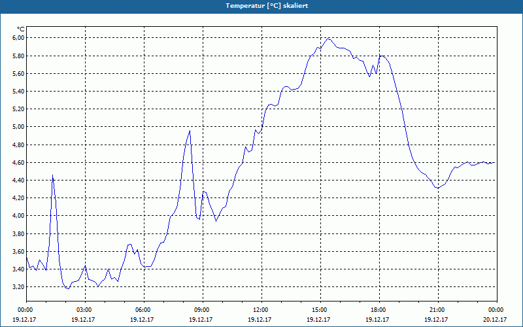Click the 5,40 y-axis label
The image size is (523, 327).
tap(19, 92)
